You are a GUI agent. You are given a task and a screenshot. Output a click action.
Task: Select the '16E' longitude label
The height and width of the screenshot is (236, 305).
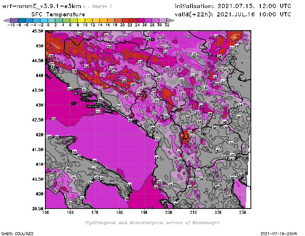pyautogui.click(x=71, y=212)
